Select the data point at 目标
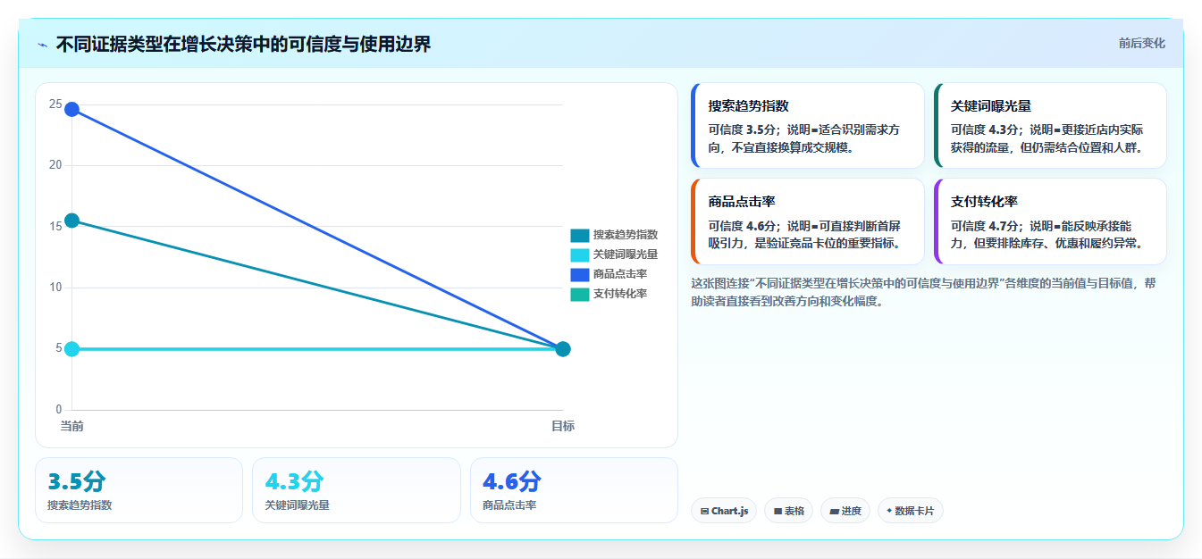This screenshot has height=559, width=1202. (x=563, y=348)
